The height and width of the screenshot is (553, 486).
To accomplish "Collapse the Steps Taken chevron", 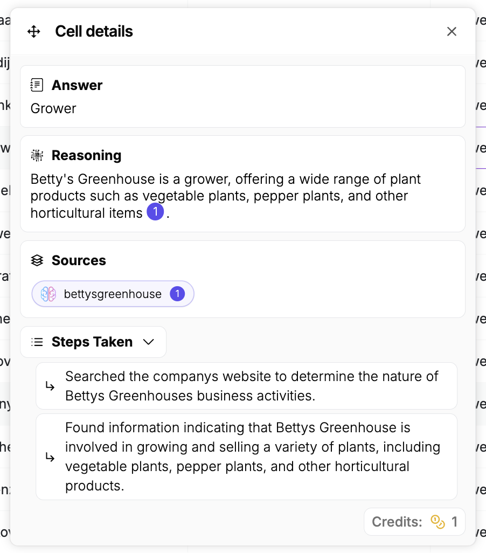I will coord(148,342).
